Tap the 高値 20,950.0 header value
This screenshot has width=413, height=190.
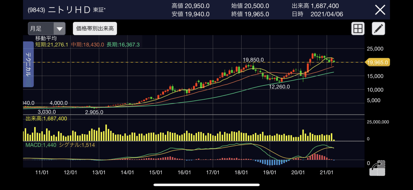coord(191,6)
